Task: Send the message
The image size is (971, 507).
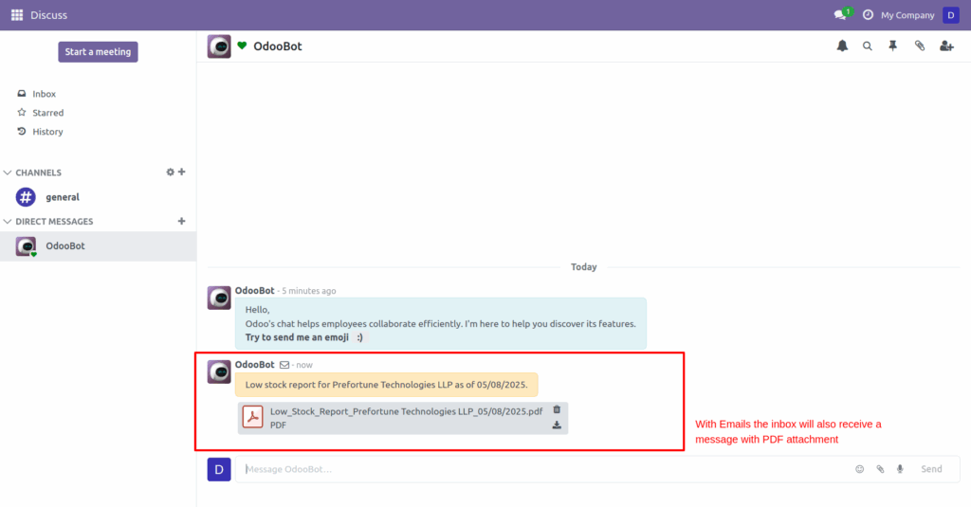Action: [931, 469]
